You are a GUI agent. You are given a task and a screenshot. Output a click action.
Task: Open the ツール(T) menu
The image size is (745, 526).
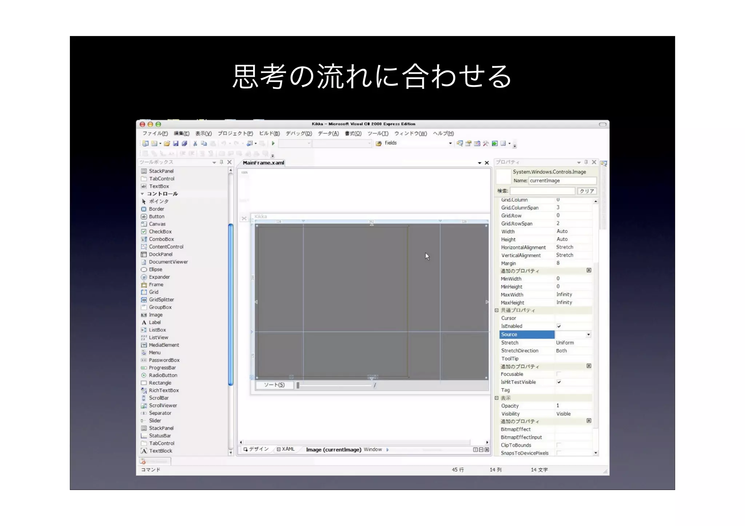(x=378, y=133)
